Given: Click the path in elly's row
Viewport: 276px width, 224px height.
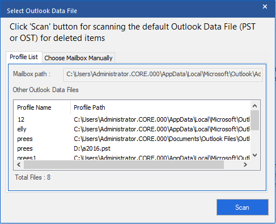Looking at the screenshot, I should click(x=162, y=129).
